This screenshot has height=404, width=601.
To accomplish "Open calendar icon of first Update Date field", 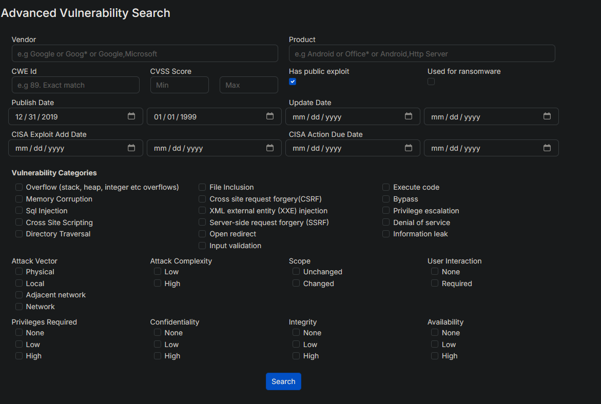I will click(x=409, y=116).
